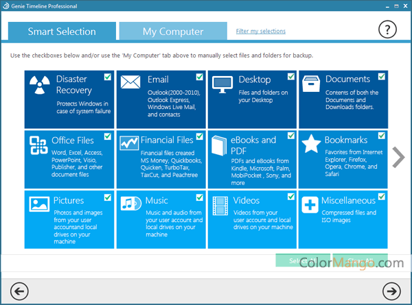Proceed with the right arrow button
The height and width of the screenshot is (305, 412).
[391, 291]
